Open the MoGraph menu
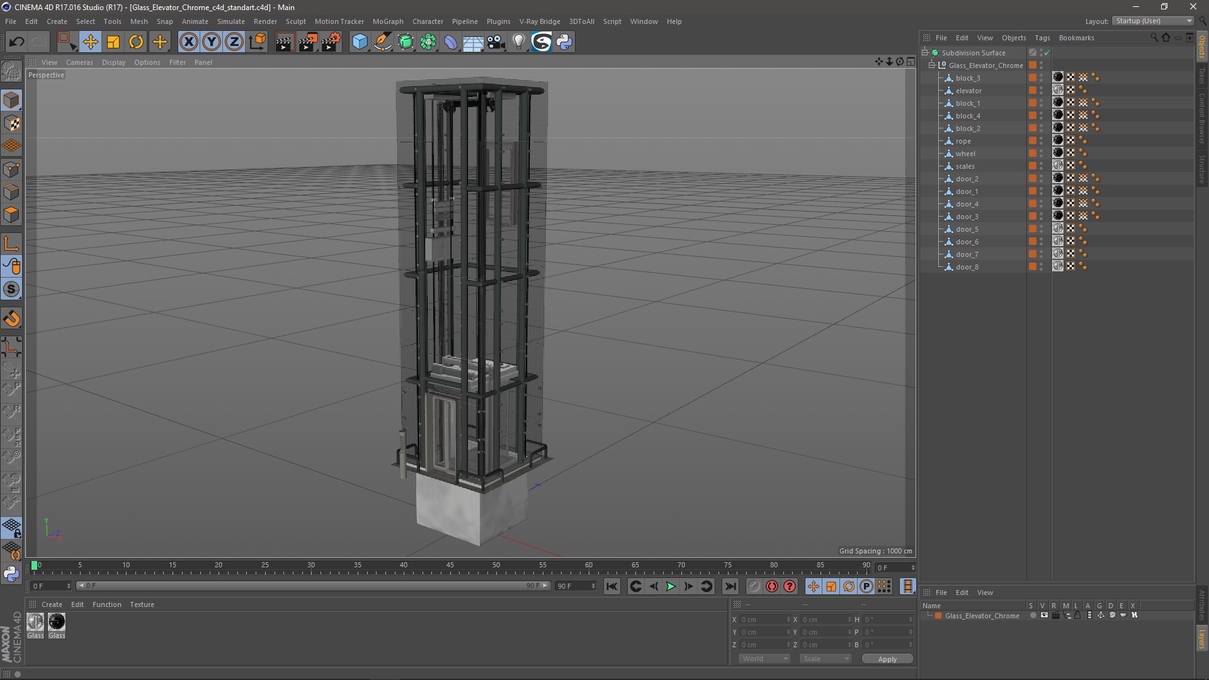Screen dimensions: 1209x680 pyautogui.click(x=388, y=21)
